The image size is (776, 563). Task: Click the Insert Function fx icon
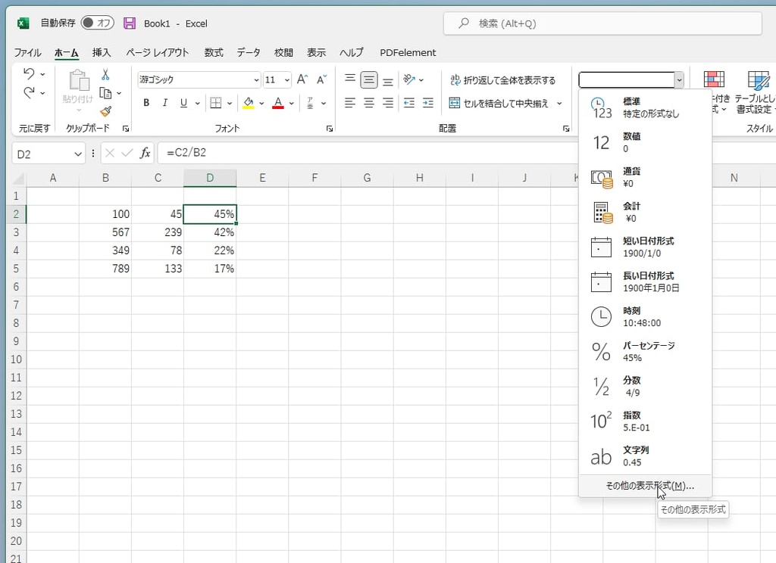pyautogui.click(x=145, y=153)
